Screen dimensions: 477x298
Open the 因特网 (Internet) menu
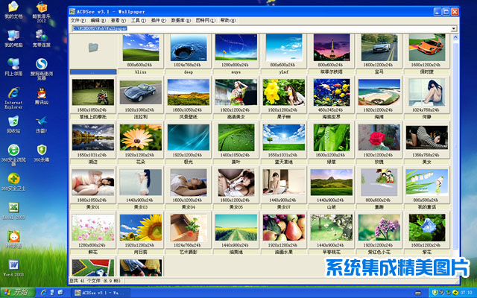(206, 20)
